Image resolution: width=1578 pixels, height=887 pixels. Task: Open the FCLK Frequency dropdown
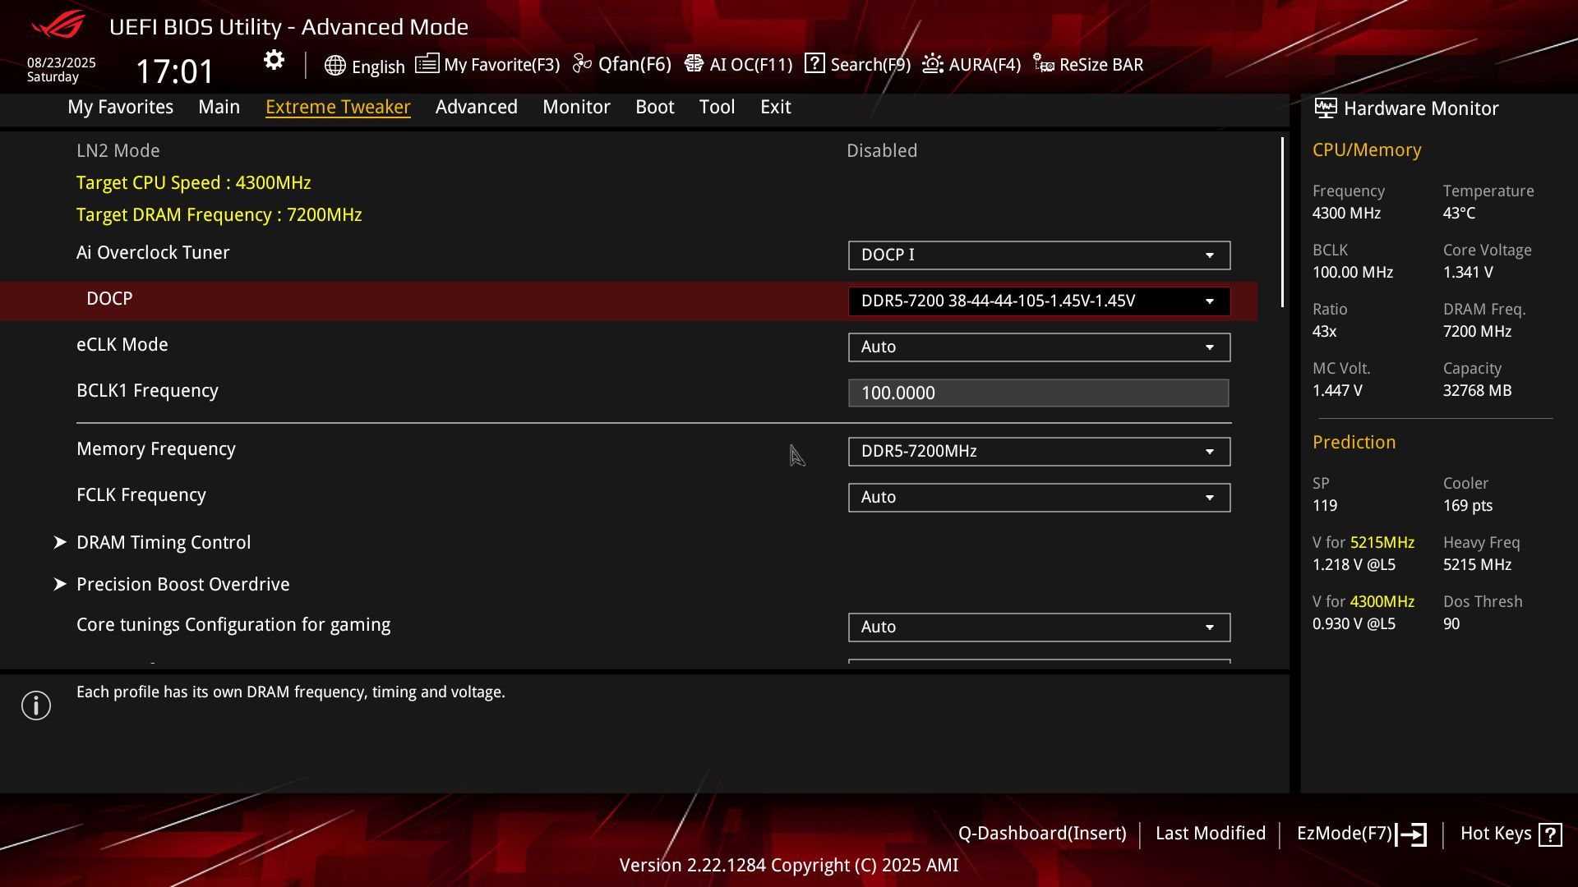pos(1039,497)
